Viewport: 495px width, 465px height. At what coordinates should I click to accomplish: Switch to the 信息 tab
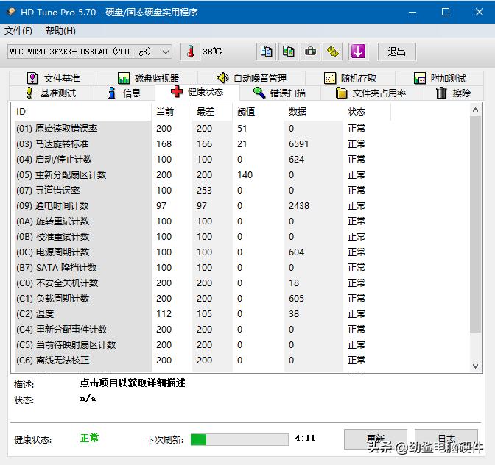pyautogui.click(x=124, y=93)
